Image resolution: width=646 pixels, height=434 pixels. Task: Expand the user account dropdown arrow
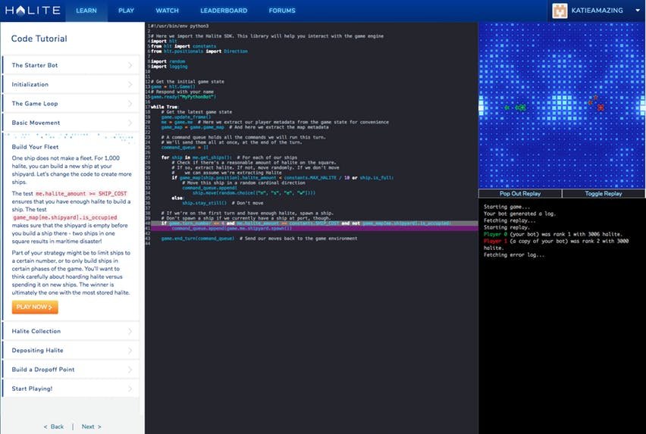pos(638,11)
